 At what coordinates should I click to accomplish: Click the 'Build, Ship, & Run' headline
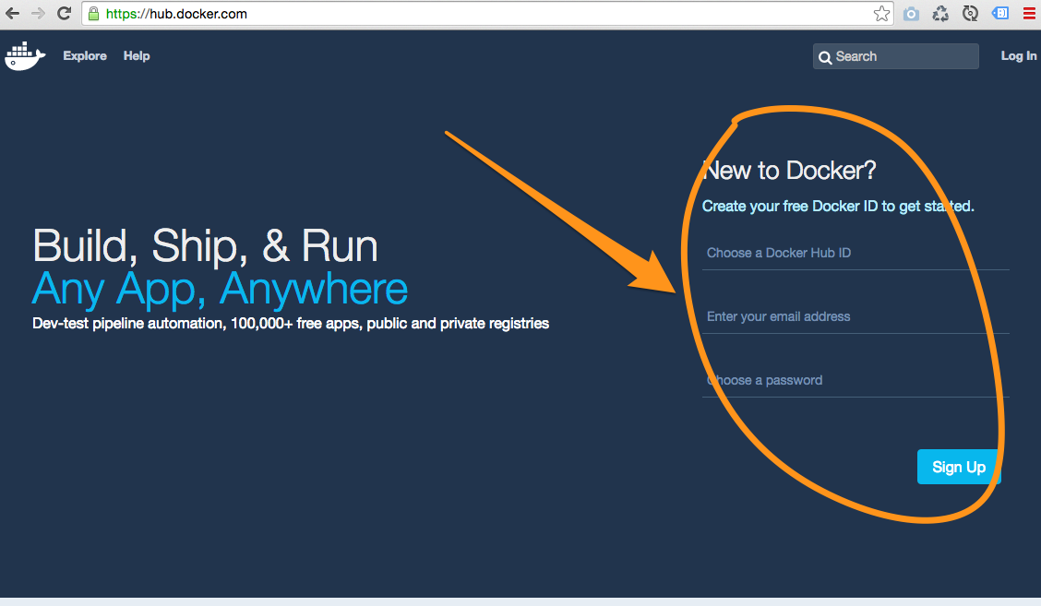pos(205,245)
